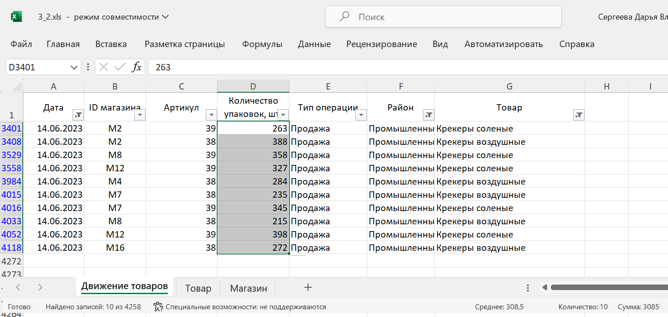Image resolution: width=668 pixels, height=317 pixels.
Task: Open the Дата column filter button
Action: point(78,115)
